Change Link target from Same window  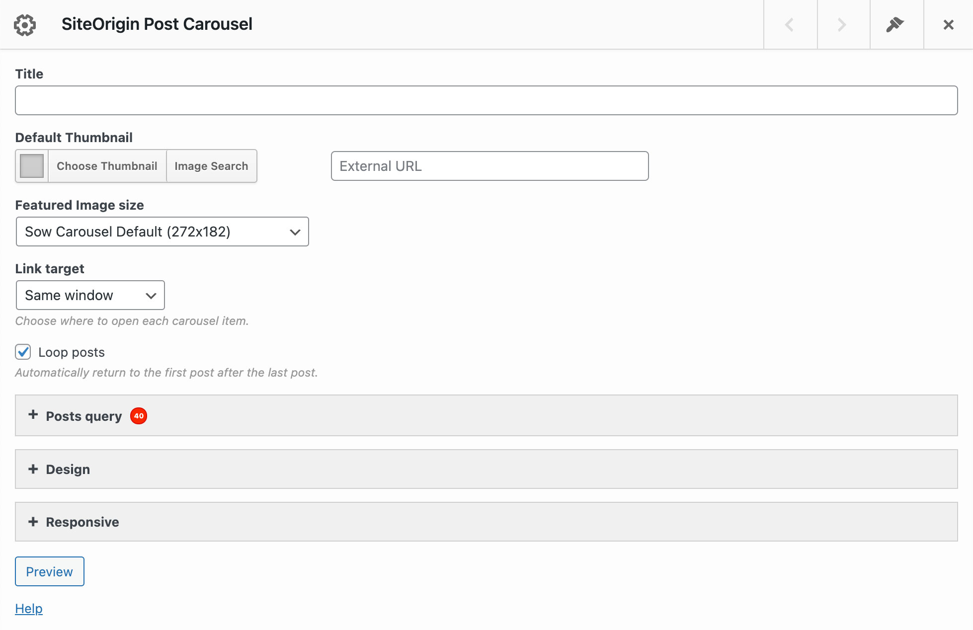[90, 295]
